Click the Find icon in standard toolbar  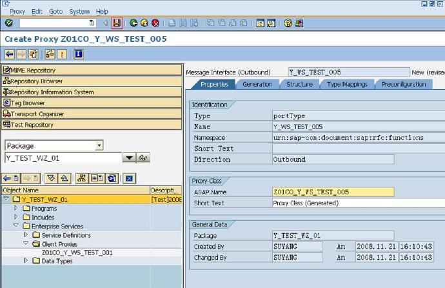coord(183,23)
